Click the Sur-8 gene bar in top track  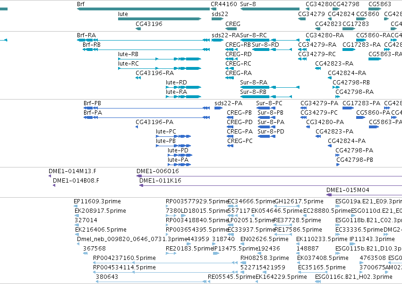pos(270,9)
